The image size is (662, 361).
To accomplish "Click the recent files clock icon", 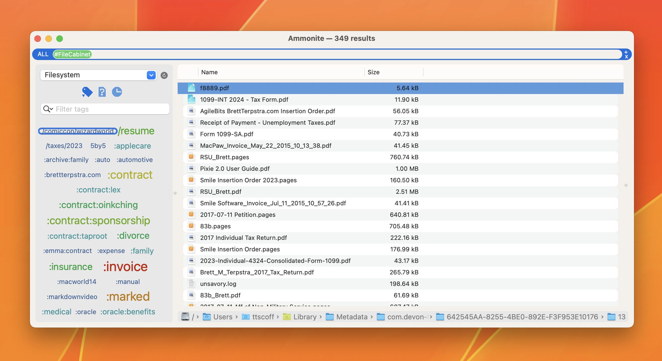I will pos(117,92).
